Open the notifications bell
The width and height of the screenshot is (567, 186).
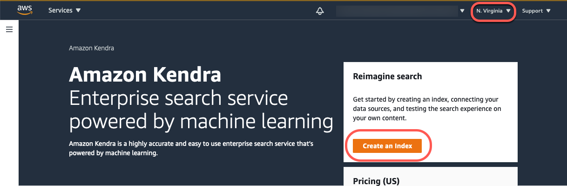click(320, 11)
